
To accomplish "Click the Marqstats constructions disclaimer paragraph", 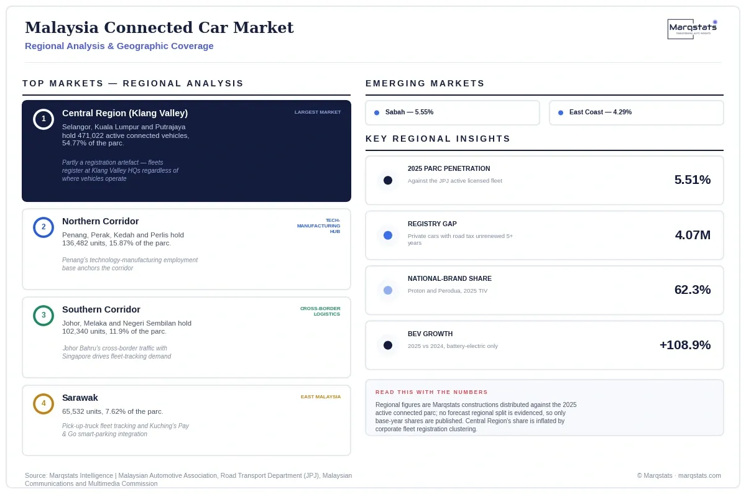I will click(x=476, y=417).
